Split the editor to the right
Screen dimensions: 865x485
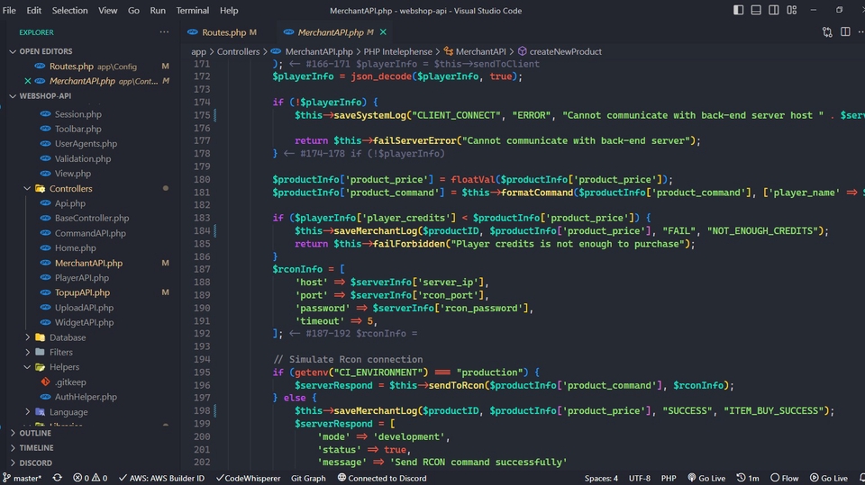845,32
